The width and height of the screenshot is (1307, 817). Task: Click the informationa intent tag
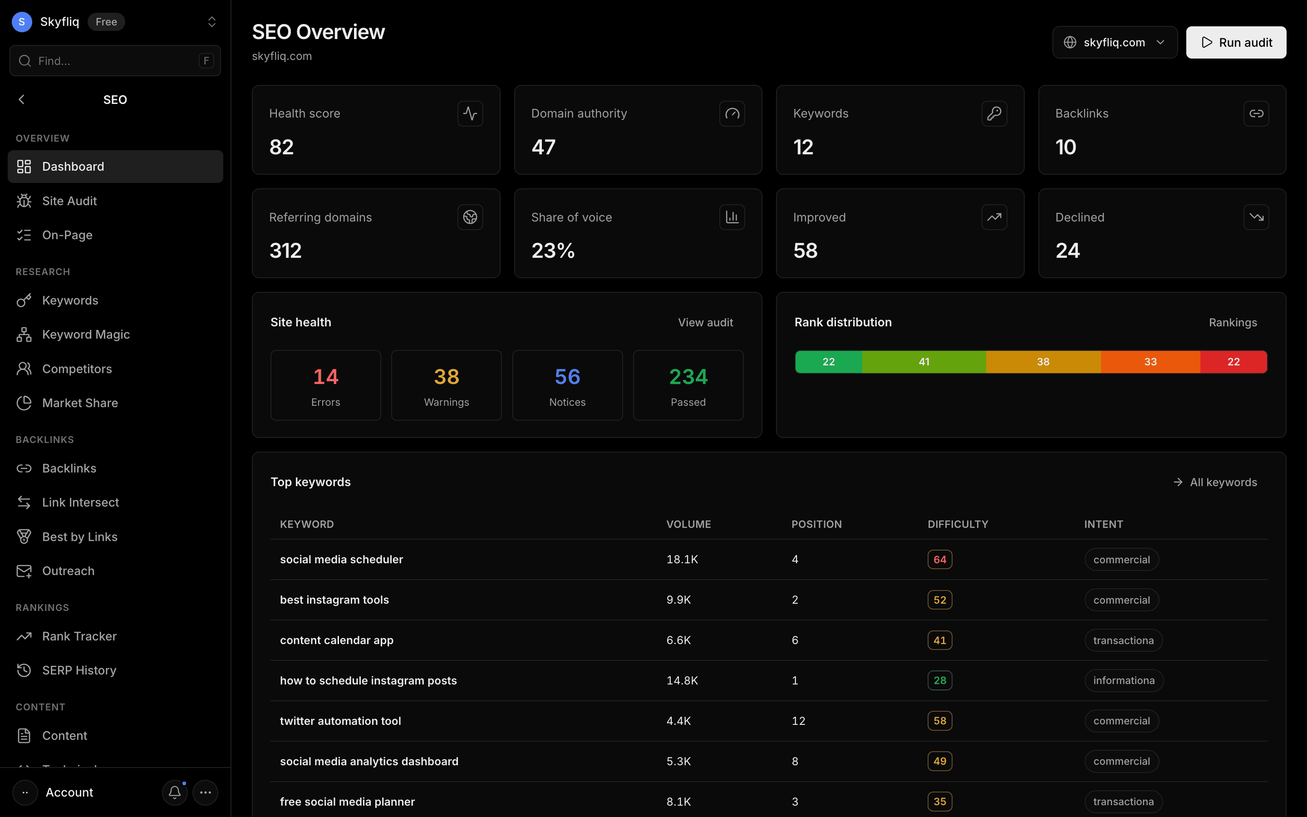tap(1124, 681)
